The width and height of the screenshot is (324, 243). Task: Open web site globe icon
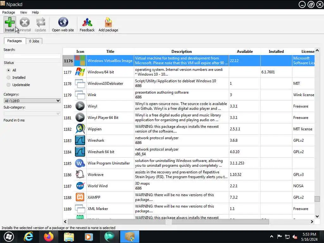pyautogui.click(x=63, y=22)
